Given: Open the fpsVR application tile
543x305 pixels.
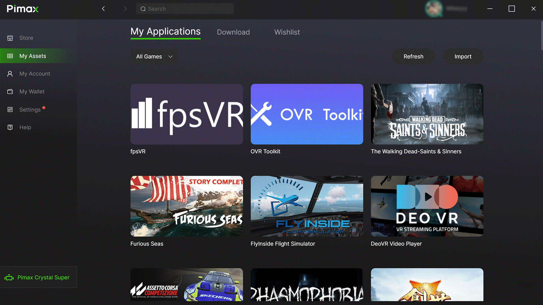Looking at the screenshot, I should pyautogui.click(x=186, y=114).
